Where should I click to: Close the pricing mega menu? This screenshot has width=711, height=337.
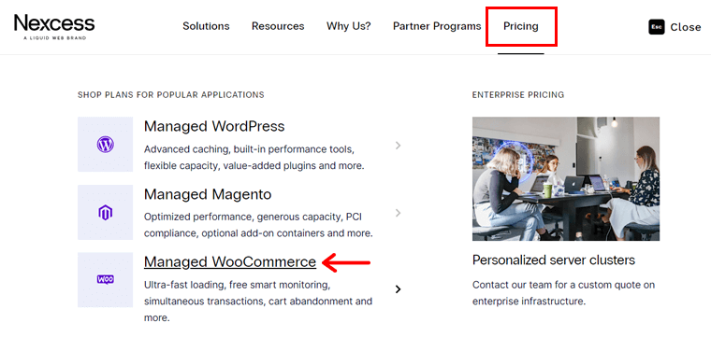[675, 27]
